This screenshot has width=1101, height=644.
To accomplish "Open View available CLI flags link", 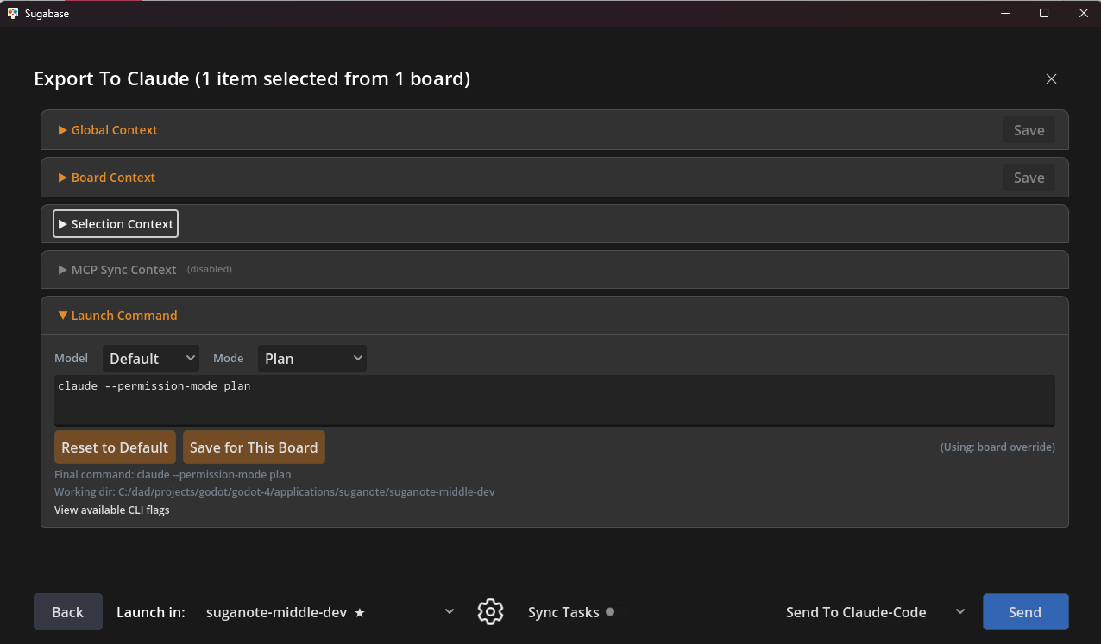I will [112, 510].
